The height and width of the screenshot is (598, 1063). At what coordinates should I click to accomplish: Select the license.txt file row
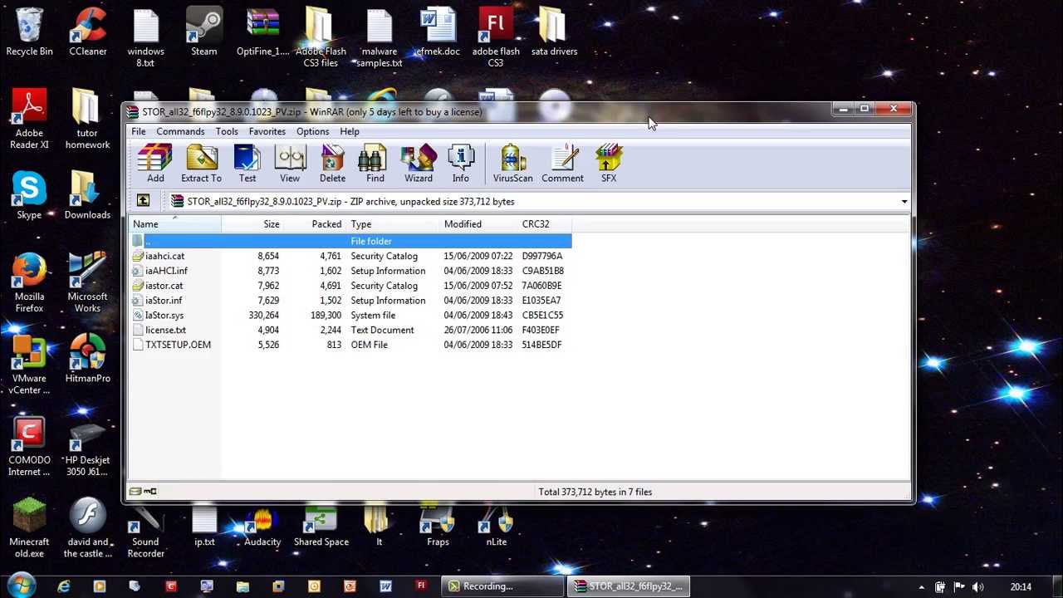pos(351,331)
